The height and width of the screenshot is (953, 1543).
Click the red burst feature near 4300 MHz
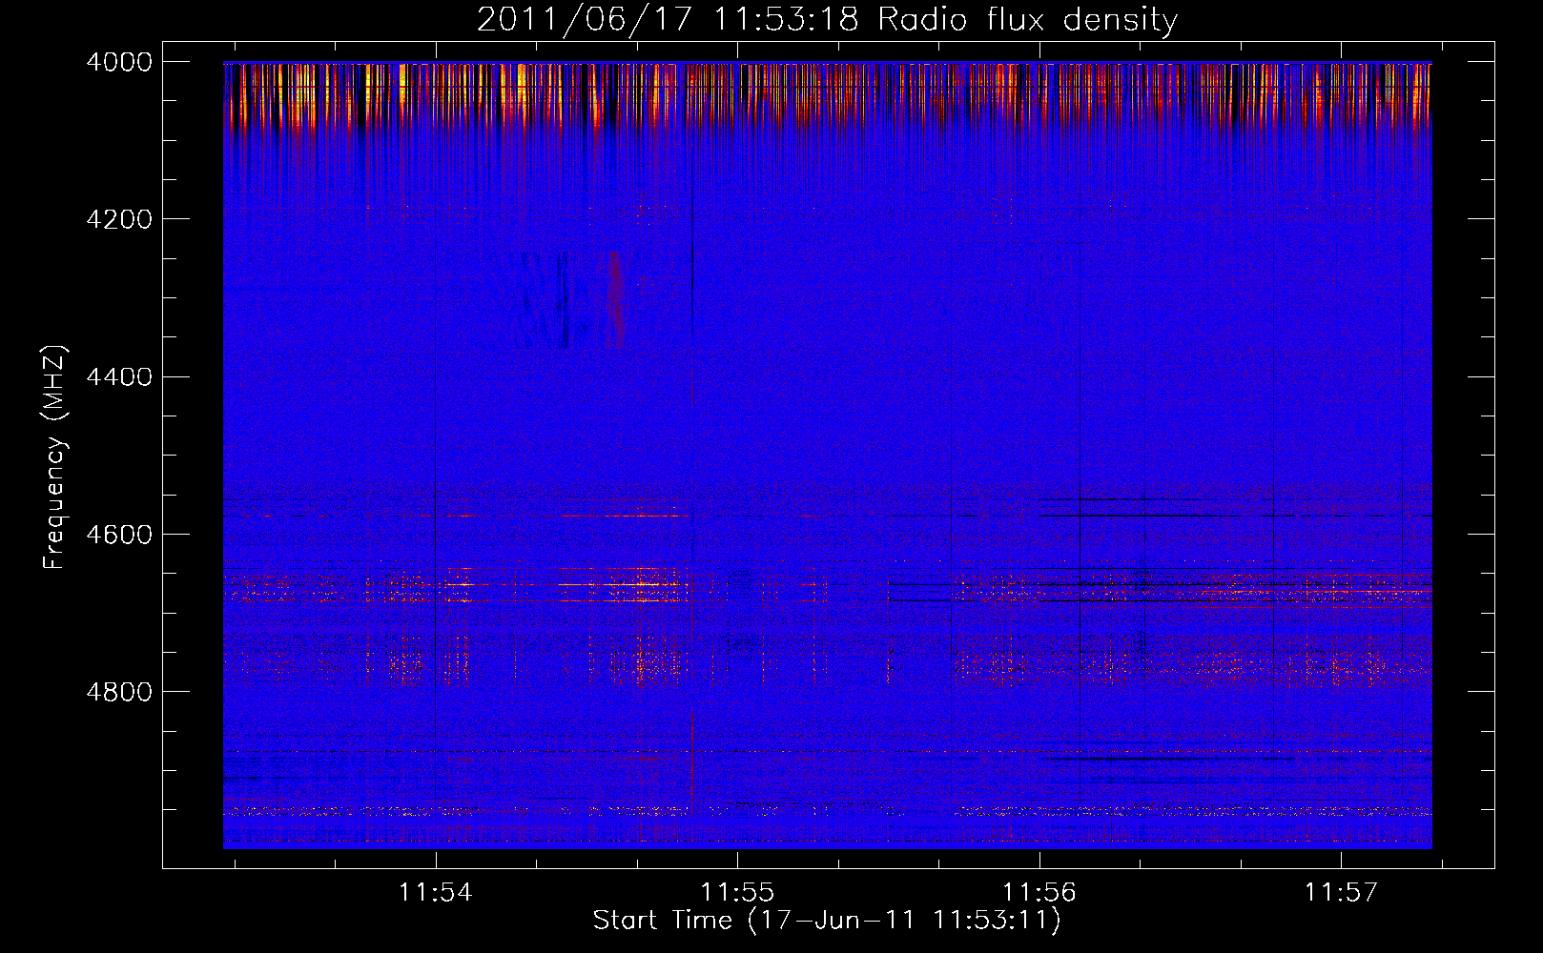pyautogui.click(x=615, y=298)
